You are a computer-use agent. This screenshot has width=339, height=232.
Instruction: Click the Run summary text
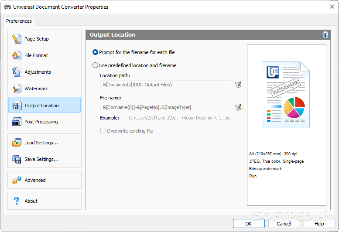[x=253, y=176]
